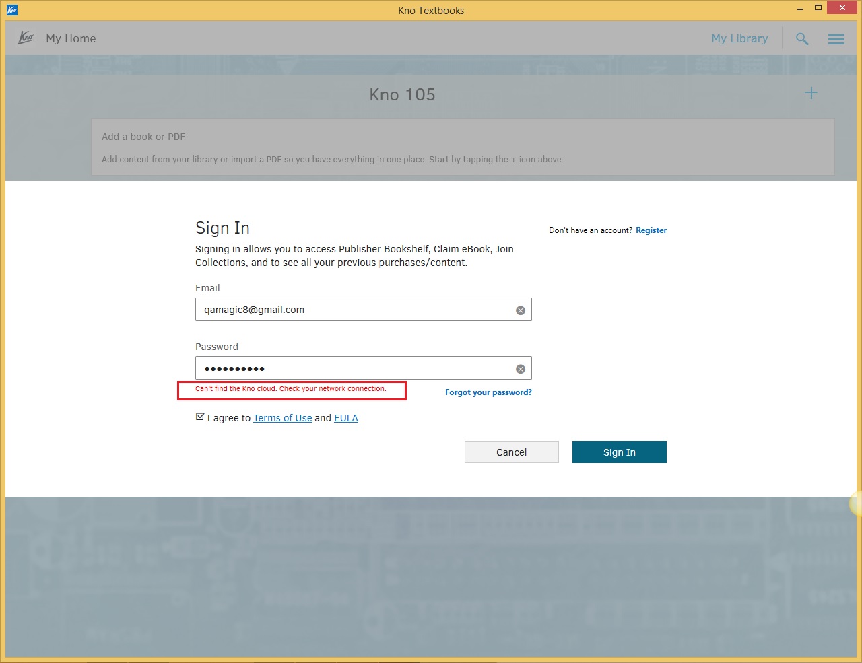Focus the Password input field

click(364, 368)
